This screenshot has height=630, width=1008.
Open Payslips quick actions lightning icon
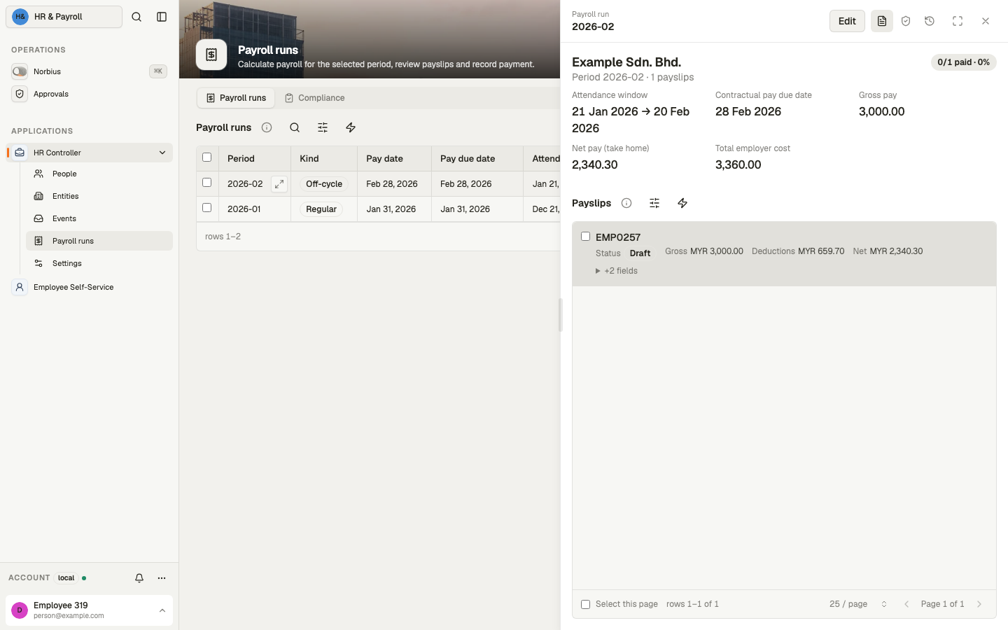[682, 203]
